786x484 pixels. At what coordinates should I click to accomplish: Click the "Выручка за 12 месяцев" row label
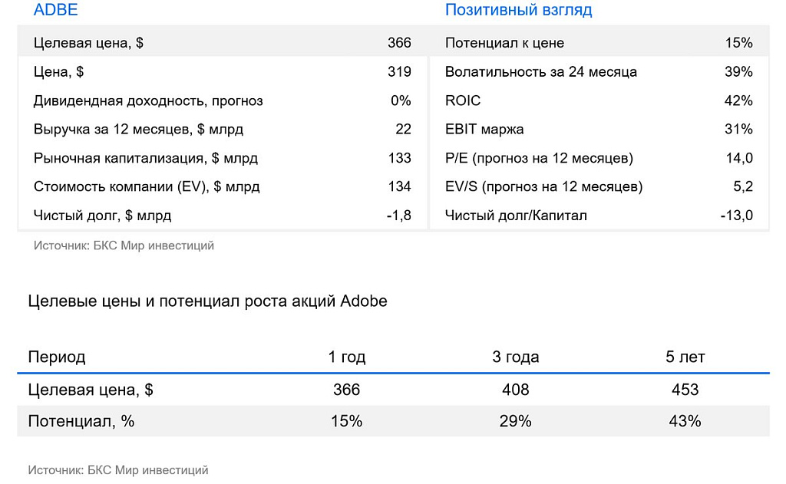click(138, 130)
